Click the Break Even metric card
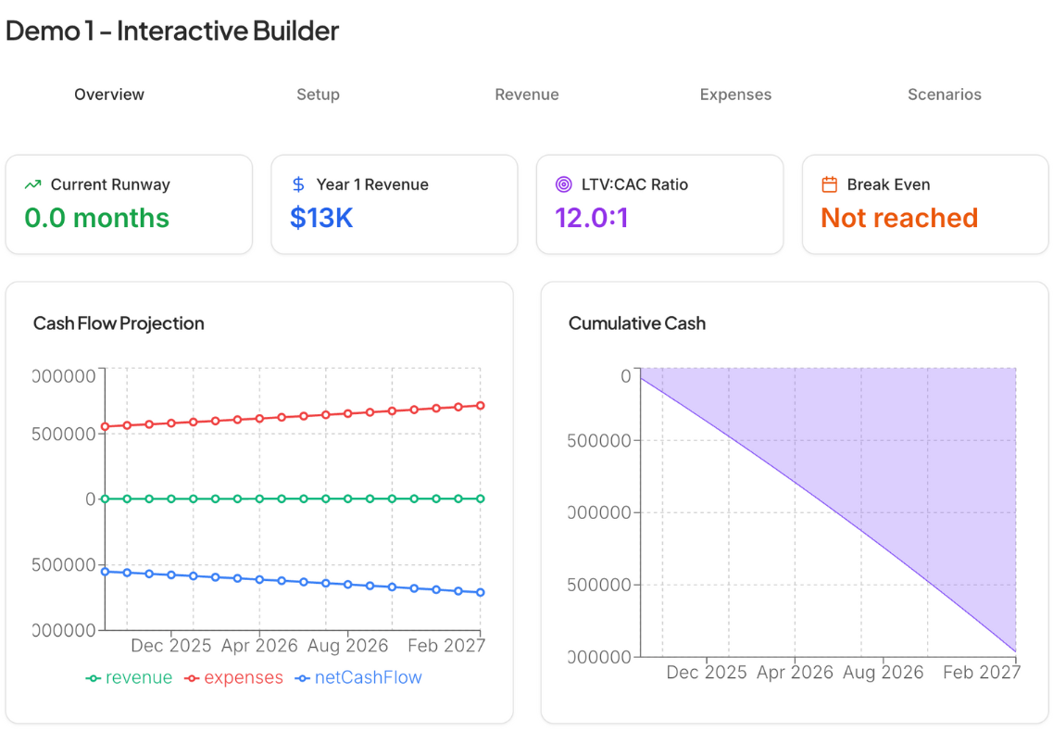The image size is (1053, 732). coord(925,204)
